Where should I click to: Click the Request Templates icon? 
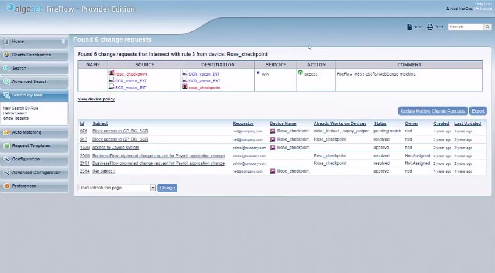point(6,146)
